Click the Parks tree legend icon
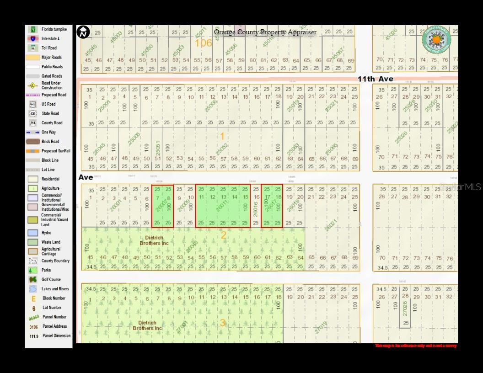Image resolution: width=483 pixels, height=373 pixels. [33, 270]
